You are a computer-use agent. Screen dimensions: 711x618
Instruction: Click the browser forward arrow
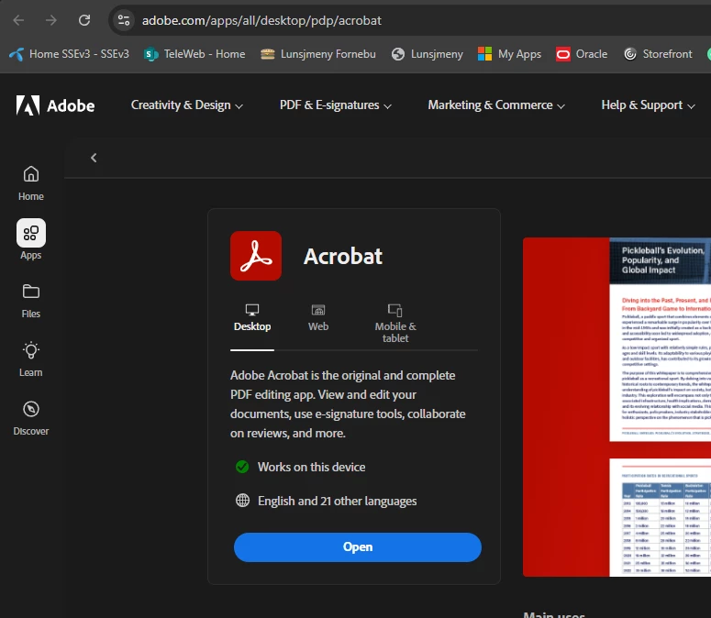(x=51, y=20)
